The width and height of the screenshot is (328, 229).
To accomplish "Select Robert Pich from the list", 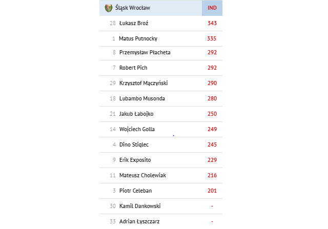I will [133, 68].
